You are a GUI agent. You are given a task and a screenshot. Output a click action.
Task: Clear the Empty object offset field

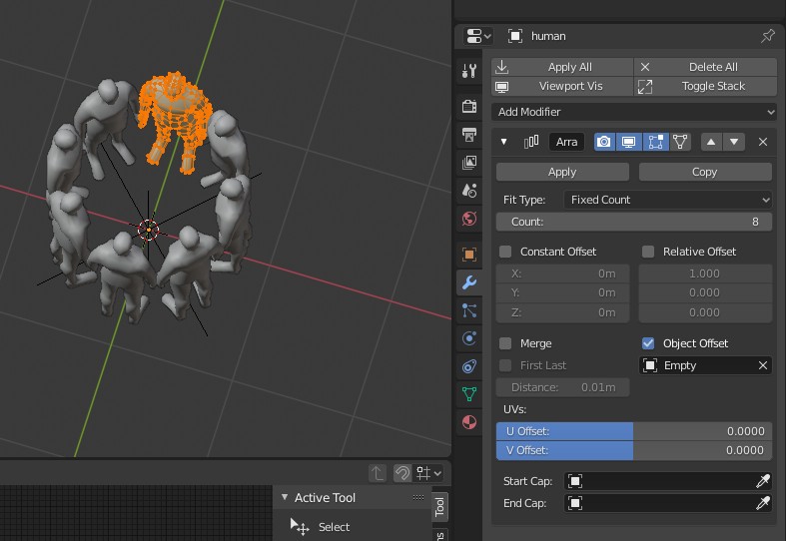pos(763,365)
